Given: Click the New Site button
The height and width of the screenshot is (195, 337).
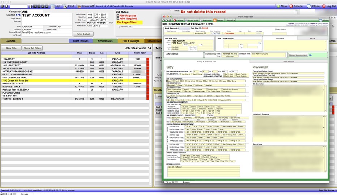Looking at the screenshot, I should pos(11,48).
